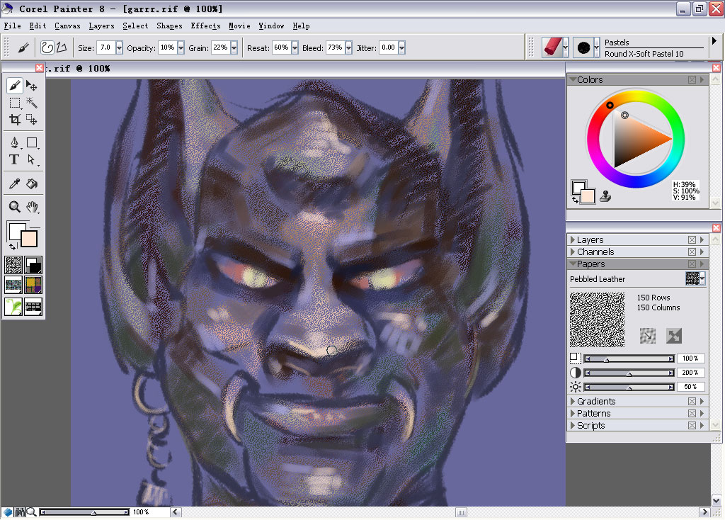Open the Colors panel options menu arrow
The image size is (725, 520).
coord(702,79)
